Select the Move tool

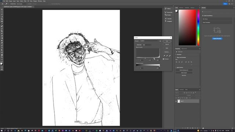[2, 10]
